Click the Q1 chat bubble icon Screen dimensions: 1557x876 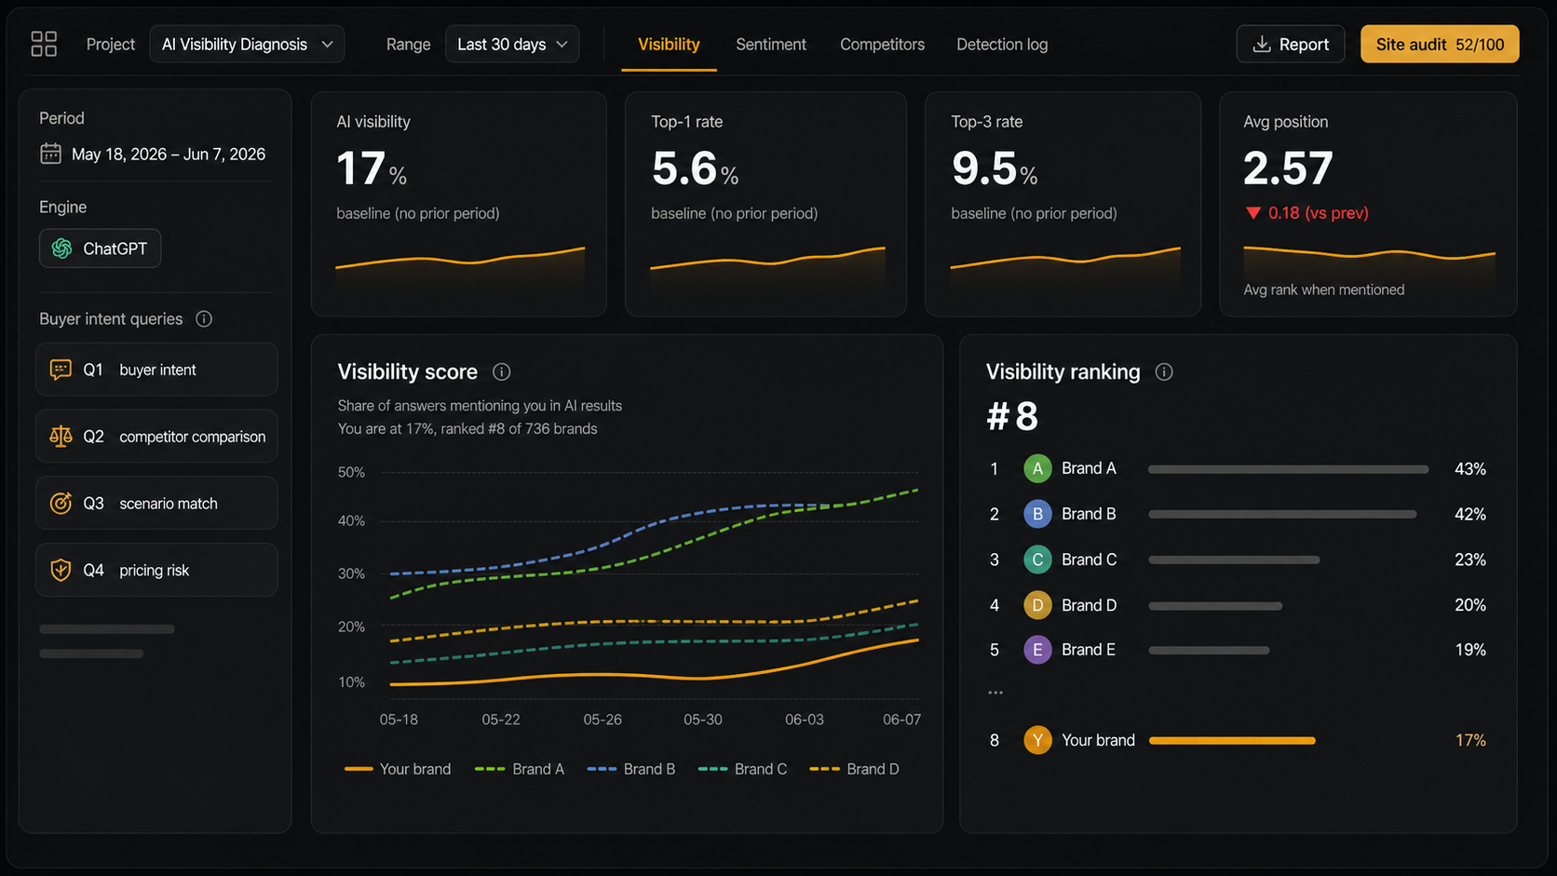61,370
